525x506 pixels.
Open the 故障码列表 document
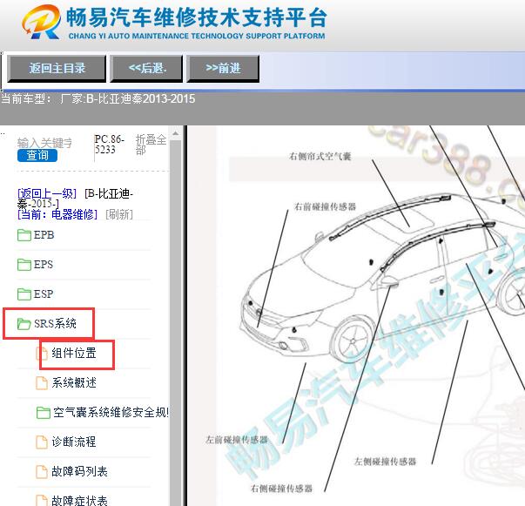click(x=80, y=471)
